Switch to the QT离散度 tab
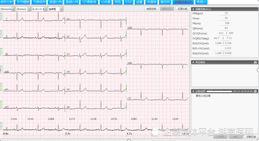 pos(89,2)
